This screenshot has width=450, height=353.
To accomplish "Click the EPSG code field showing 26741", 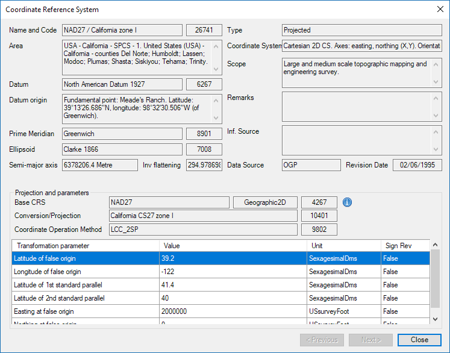I will (204, 30).
